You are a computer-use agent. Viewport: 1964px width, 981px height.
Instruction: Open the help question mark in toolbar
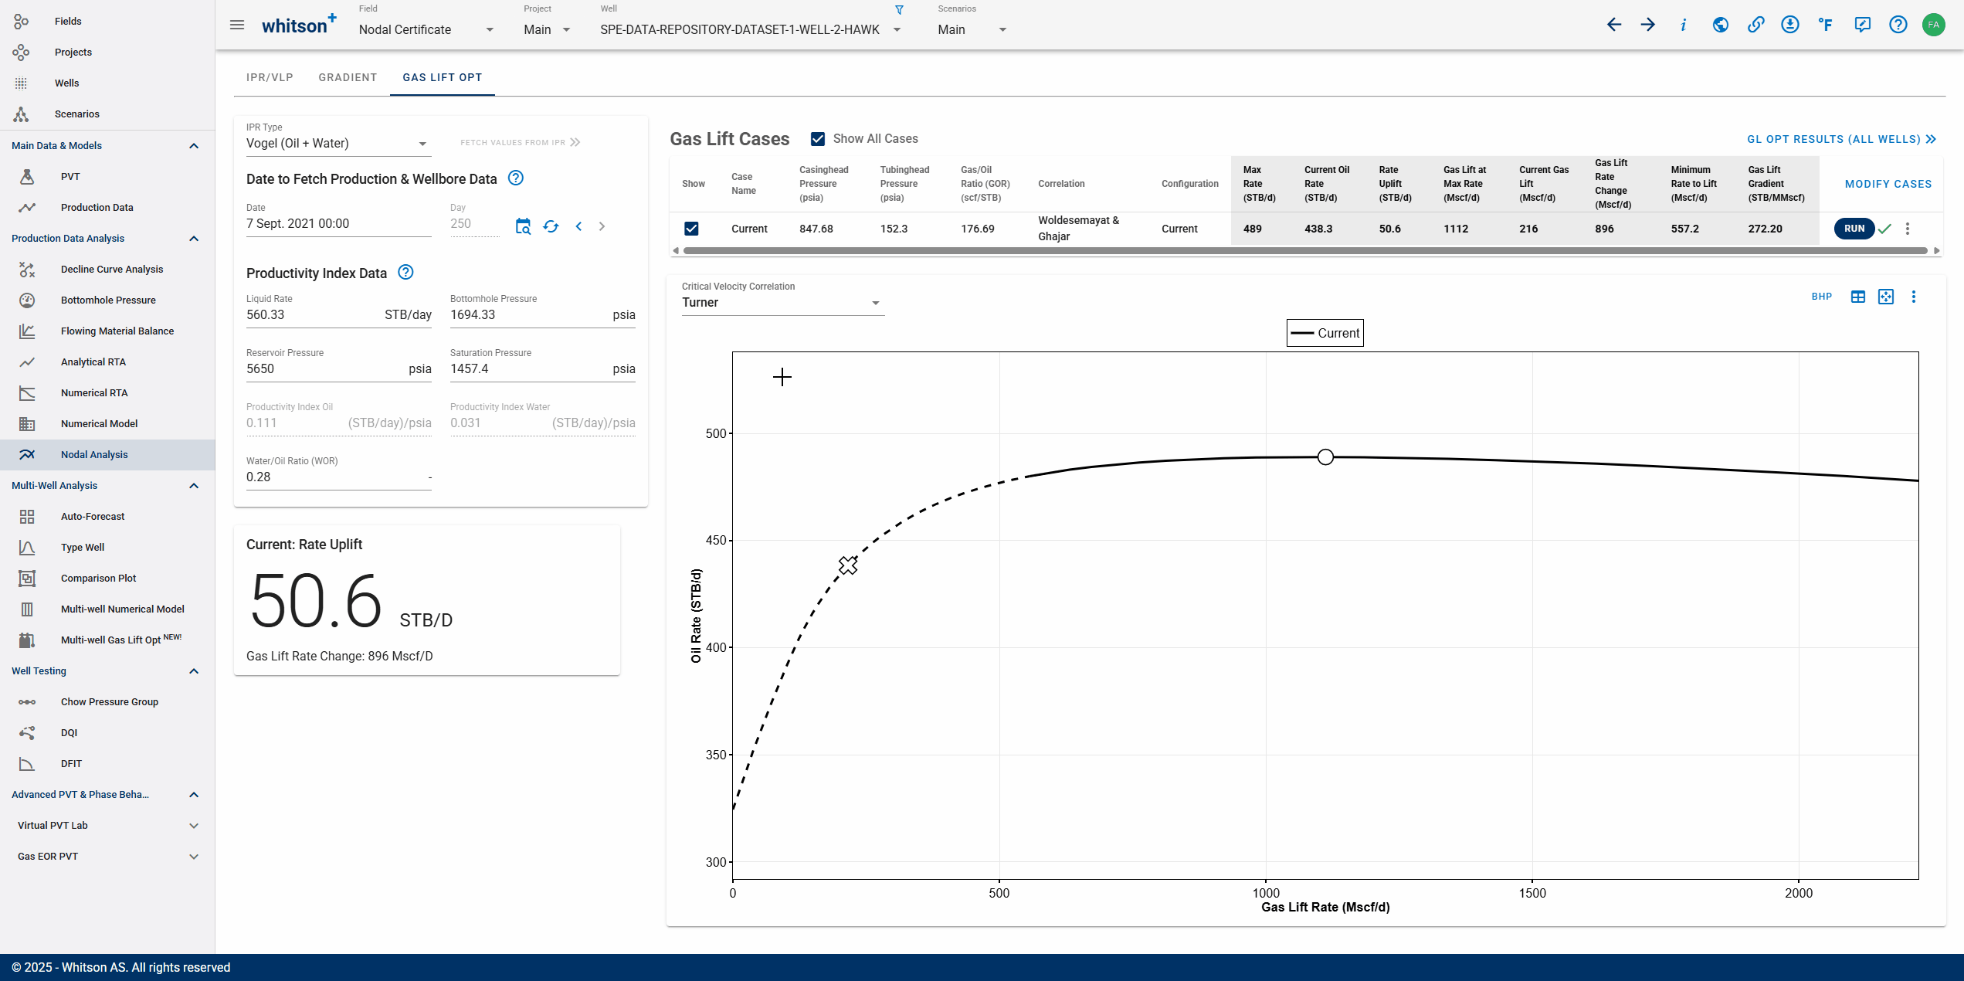[1898, 25]
